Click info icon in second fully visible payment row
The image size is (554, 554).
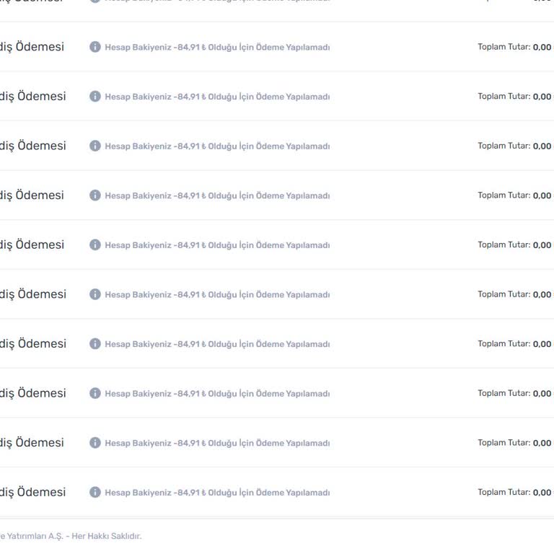point(95,97)
